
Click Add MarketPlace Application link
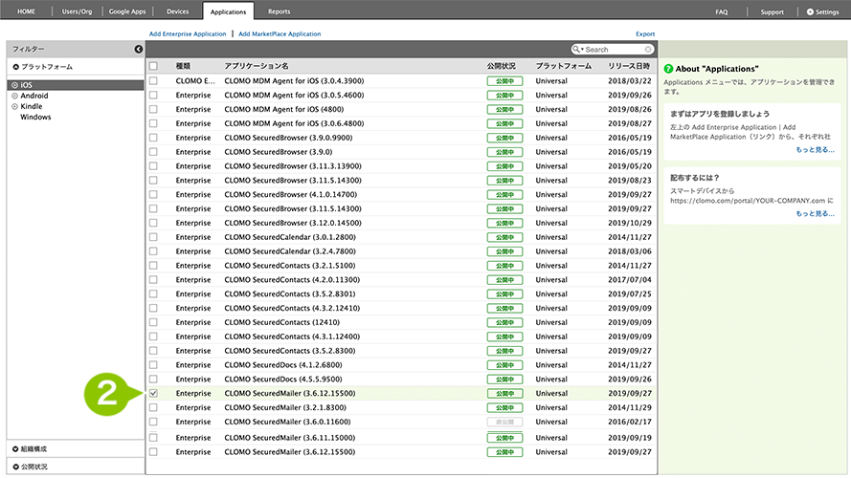pos(280,33)
